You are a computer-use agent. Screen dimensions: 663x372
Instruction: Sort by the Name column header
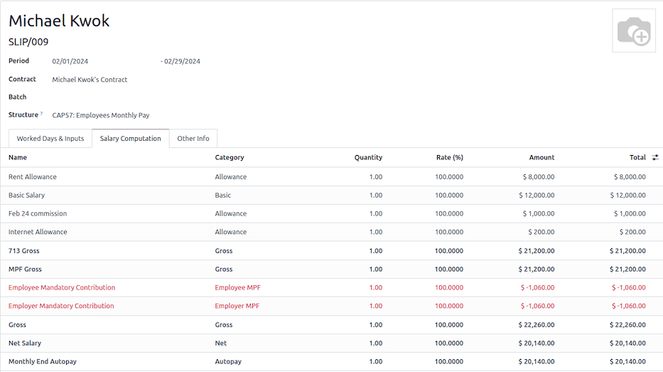(18, 157)
